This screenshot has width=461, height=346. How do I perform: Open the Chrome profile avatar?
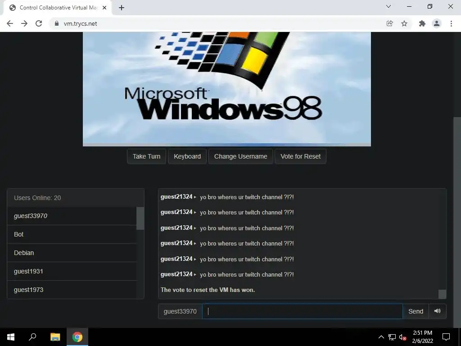tap(437, 23)
